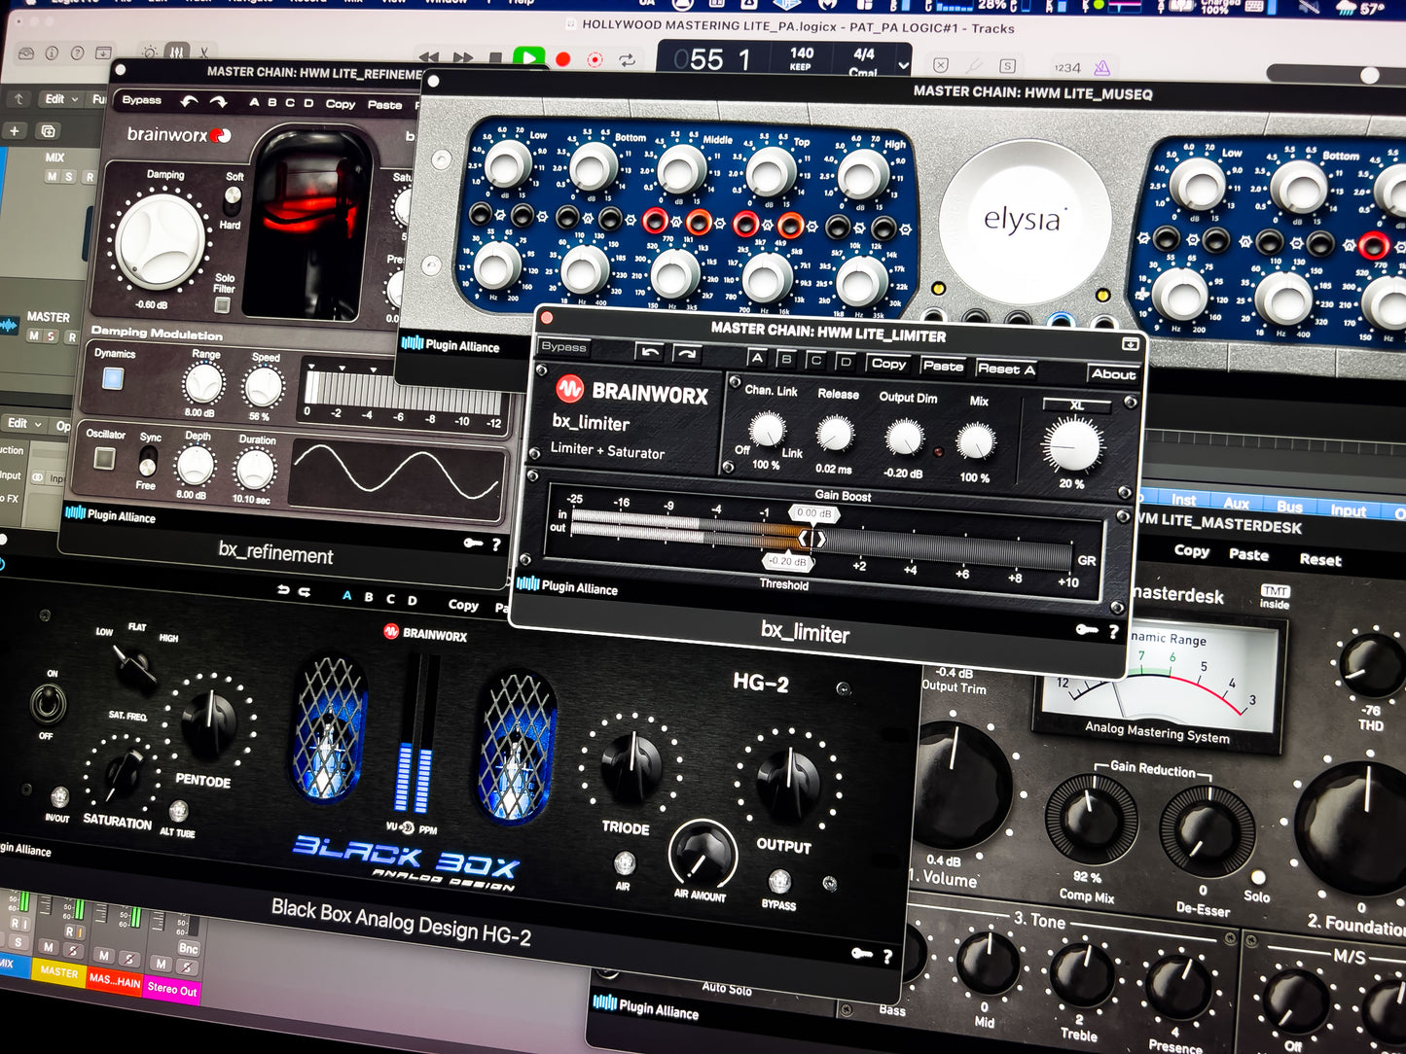Open Smart Controls dial icon in toolbar
Viewport: 1406px width, 1054px height.
click(x=149, y=52)
